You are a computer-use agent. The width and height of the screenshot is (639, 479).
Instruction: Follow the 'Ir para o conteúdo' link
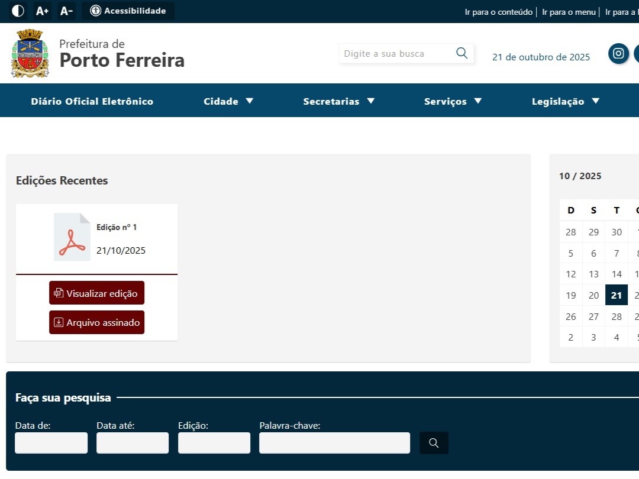tap(498, 12)
